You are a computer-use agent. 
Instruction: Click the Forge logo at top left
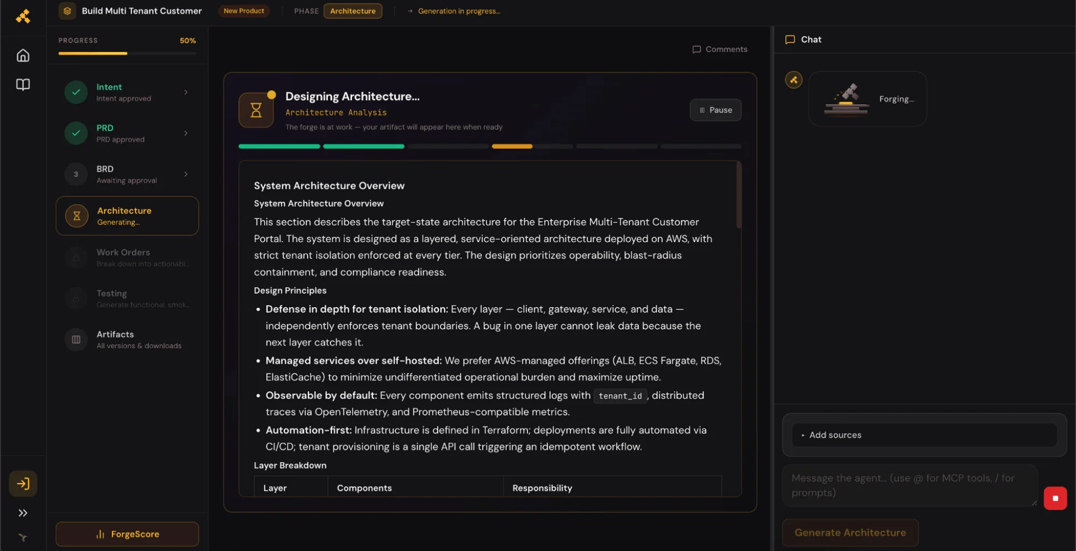pos(23,17)
